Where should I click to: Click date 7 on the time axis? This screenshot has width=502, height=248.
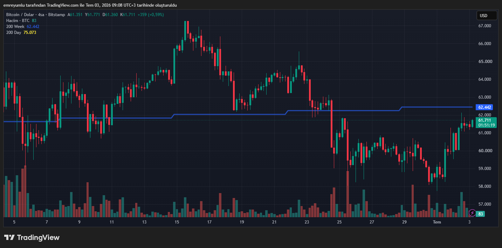tap(47, 222)
